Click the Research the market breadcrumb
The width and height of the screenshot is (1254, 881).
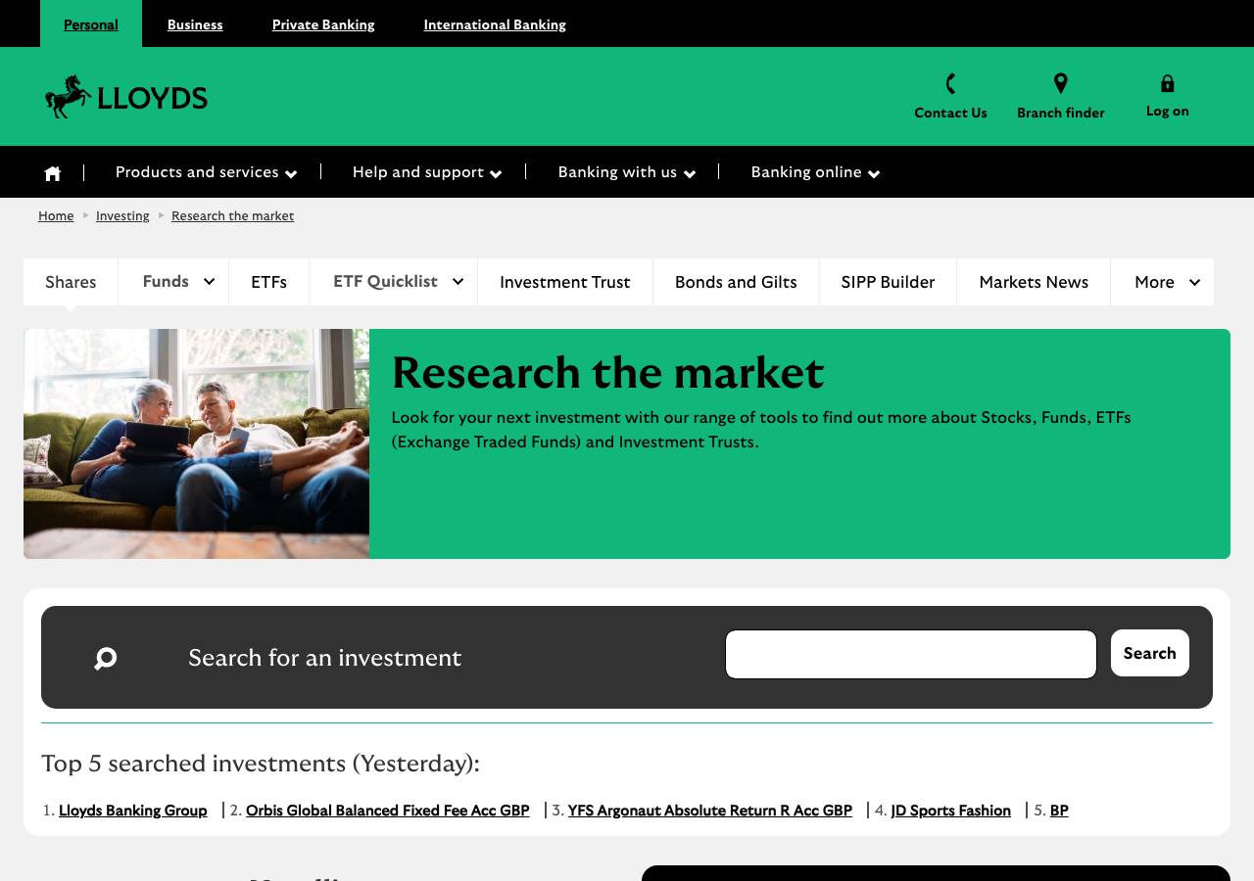click(x=232, y=215)
